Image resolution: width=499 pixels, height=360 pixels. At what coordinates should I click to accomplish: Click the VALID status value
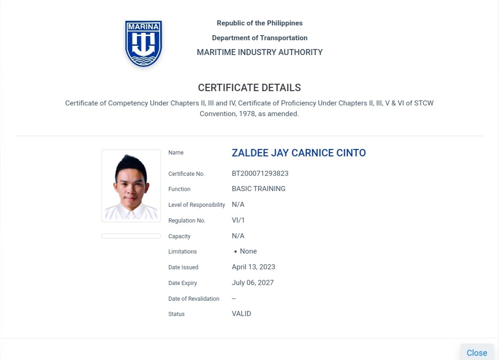point(241,314)
